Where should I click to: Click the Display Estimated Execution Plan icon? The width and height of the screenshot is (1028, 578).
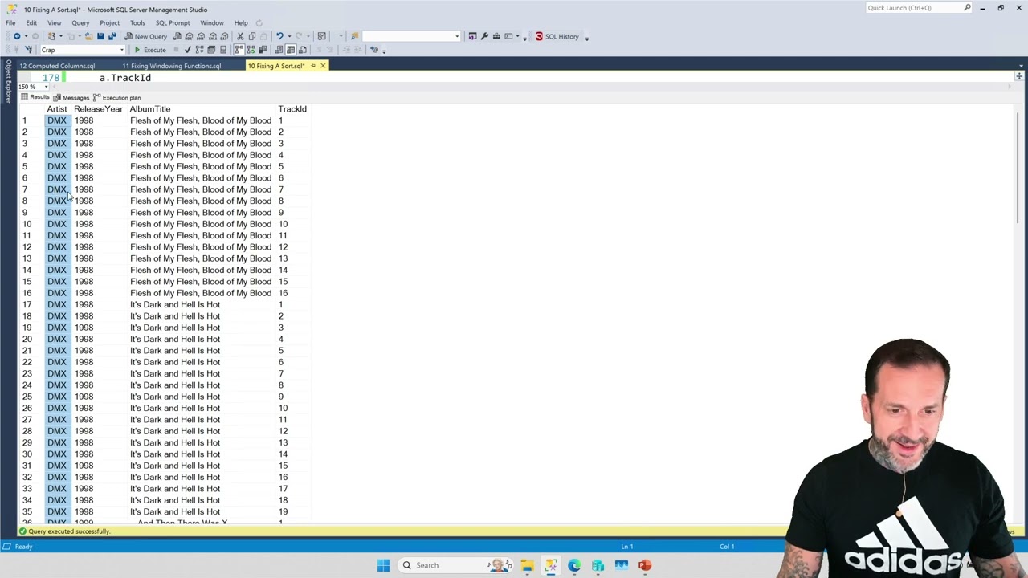click(x=199, y=50)
